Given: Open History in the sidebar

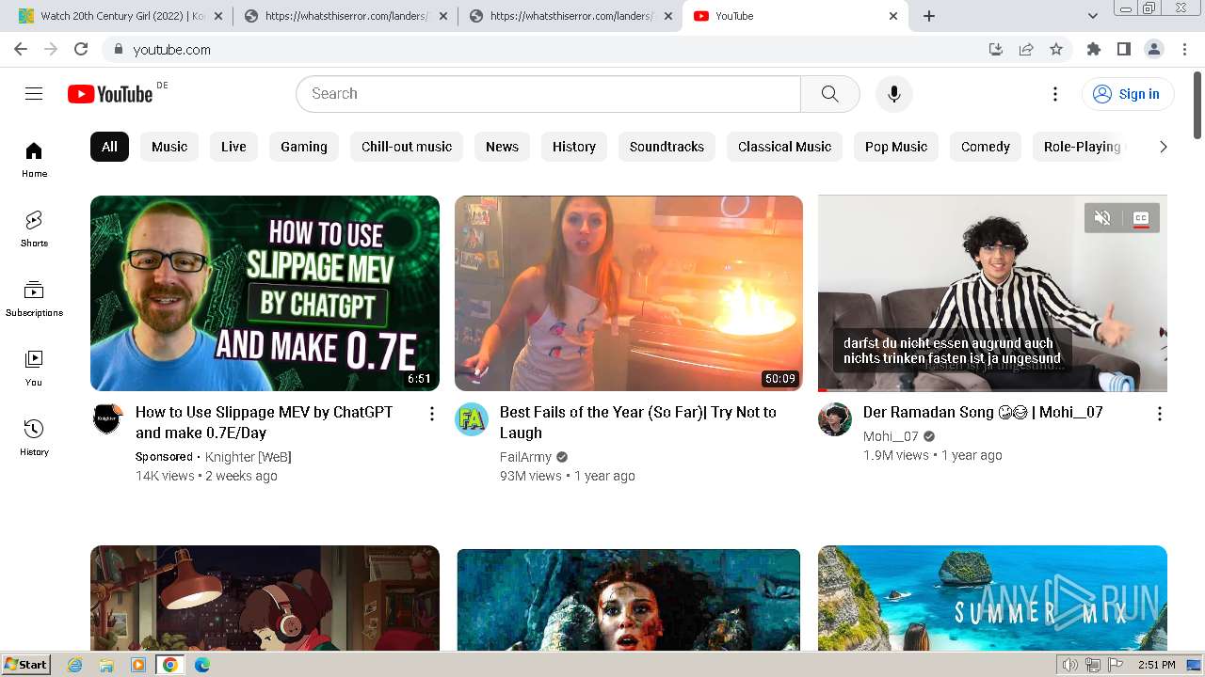Looking at the screenshot, I should pos(34,437).
